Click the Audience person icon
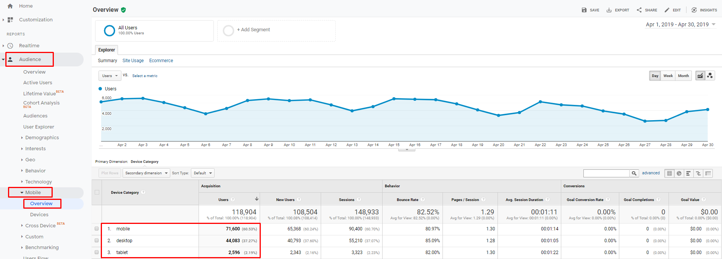Screen dimensions: 722x259 point(10,60)
